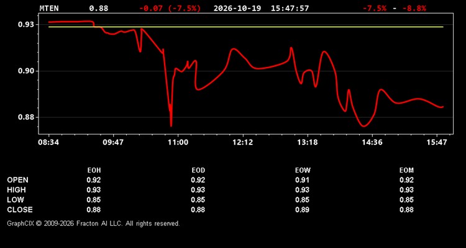The image size is (466, 248).
Task: Click the 13:18 time axis label
Action: (308, 143)
